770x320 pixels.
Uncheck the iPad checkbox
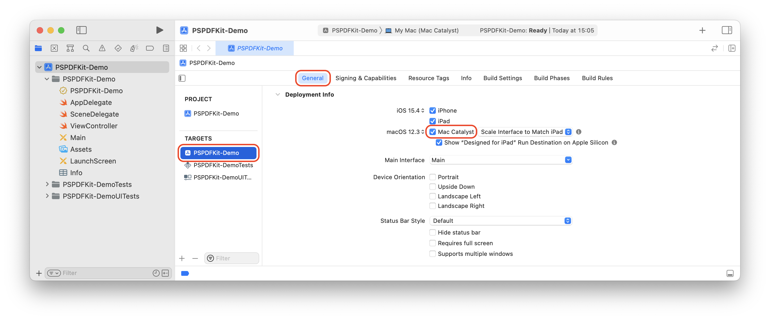point(432,121)
